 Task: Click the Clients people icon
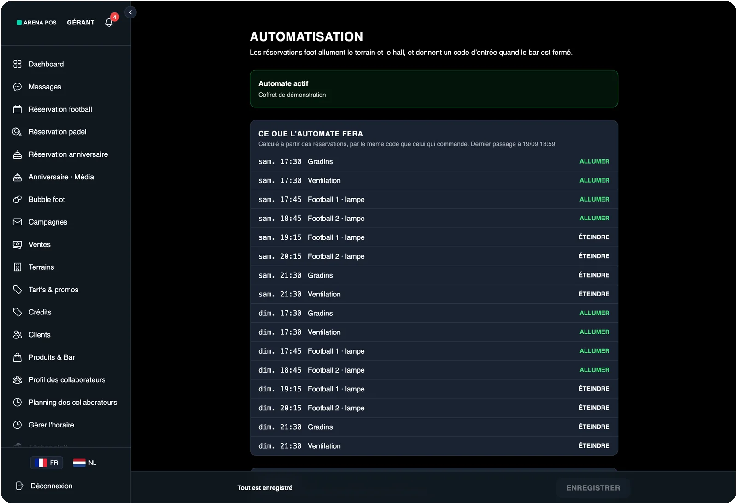tap(18, 335)
